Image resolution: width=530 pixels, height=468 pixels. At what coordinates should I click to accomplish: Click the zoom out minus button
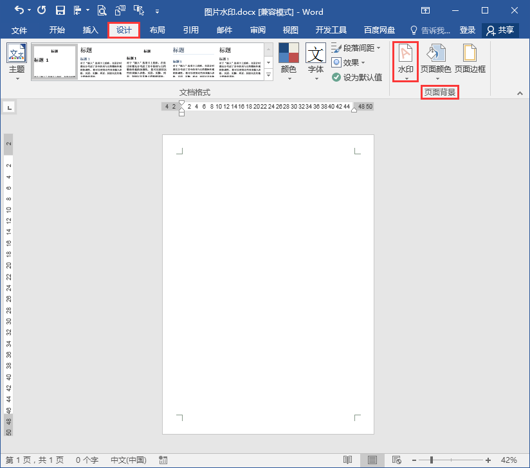point(414,460)
